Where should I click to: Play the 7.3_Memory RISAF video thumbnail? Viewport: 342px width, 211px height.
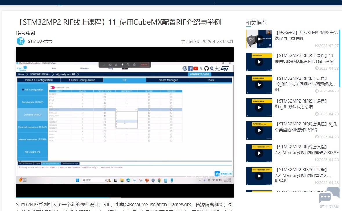tap(259, 153)
